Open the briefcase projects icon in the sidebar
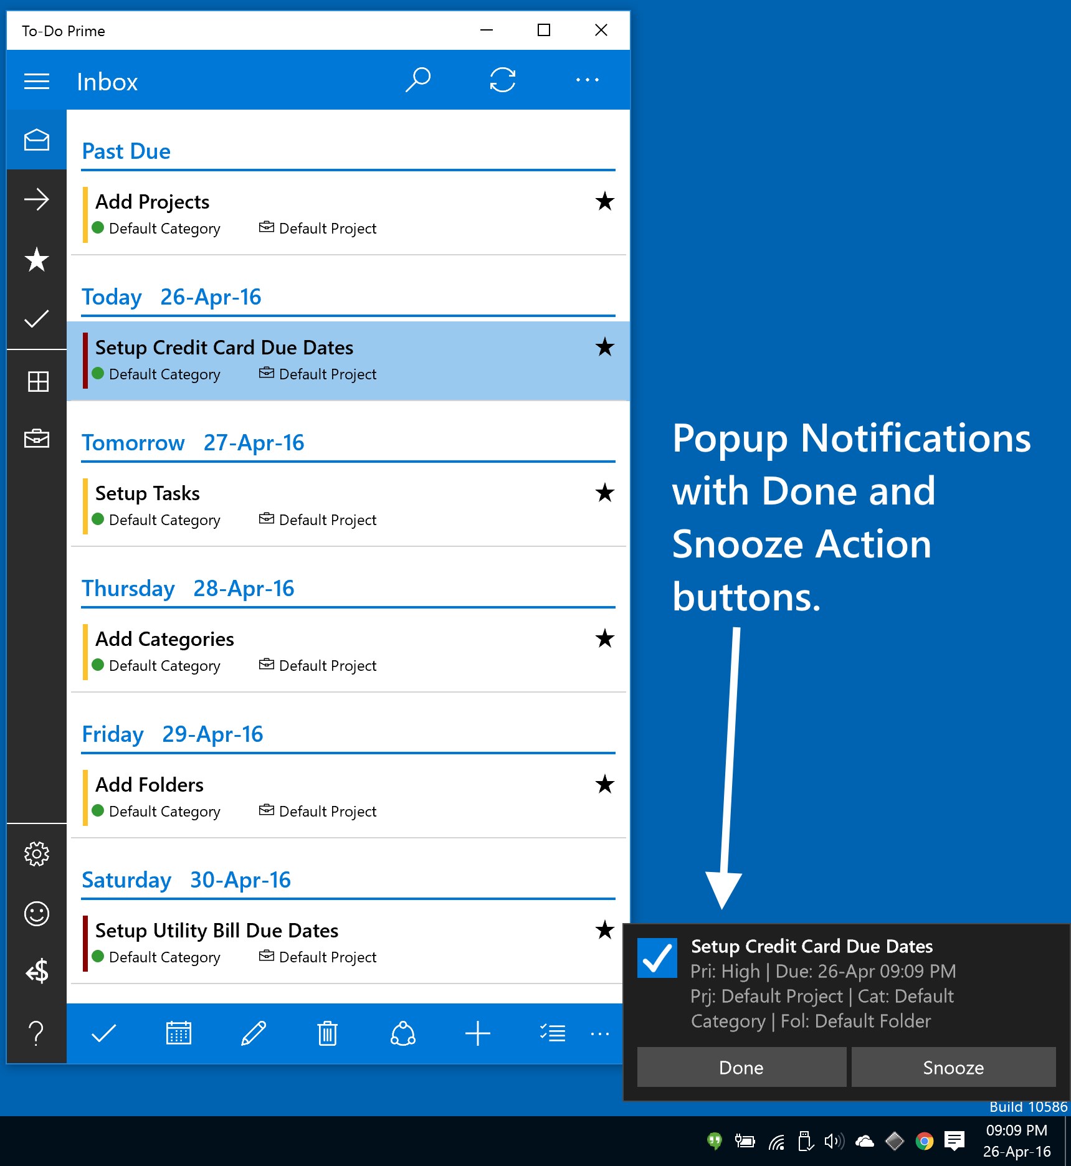Viewport: 1071px width, 1166px height. 37,438
